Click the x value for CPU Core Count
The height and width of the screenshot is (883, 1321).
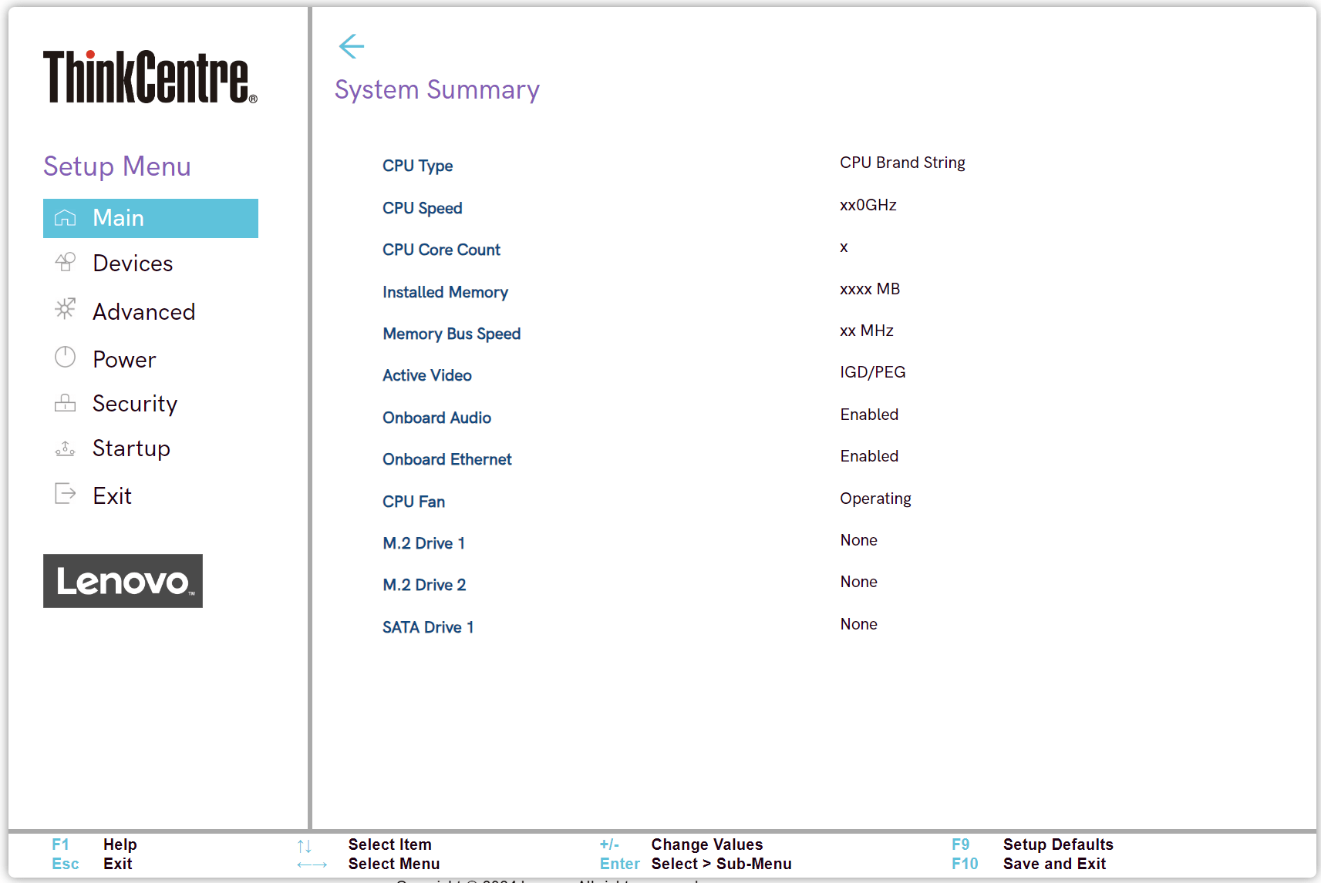844,247
